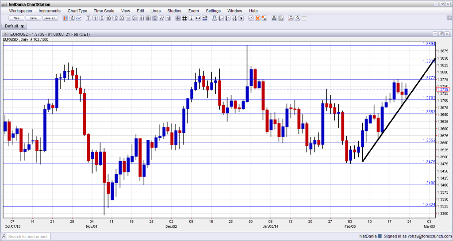
Task: Click the 1.3400 horizontal line label
Action: pyautogui.click(x=429, y=183)
